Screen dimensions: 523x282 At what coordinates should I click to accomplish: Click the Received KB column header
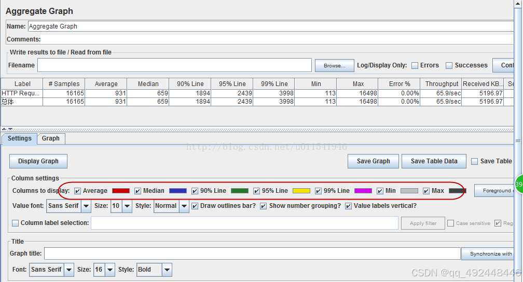tap(483, 84)
